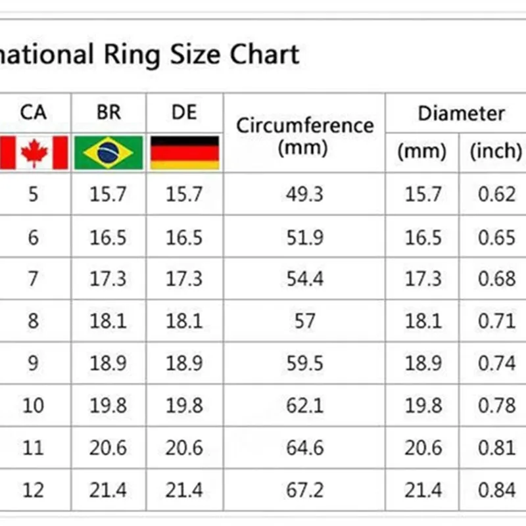The height and width of the screenshot is (526, 526).
Task: Select the DE column header
Action: pos(185,112)
